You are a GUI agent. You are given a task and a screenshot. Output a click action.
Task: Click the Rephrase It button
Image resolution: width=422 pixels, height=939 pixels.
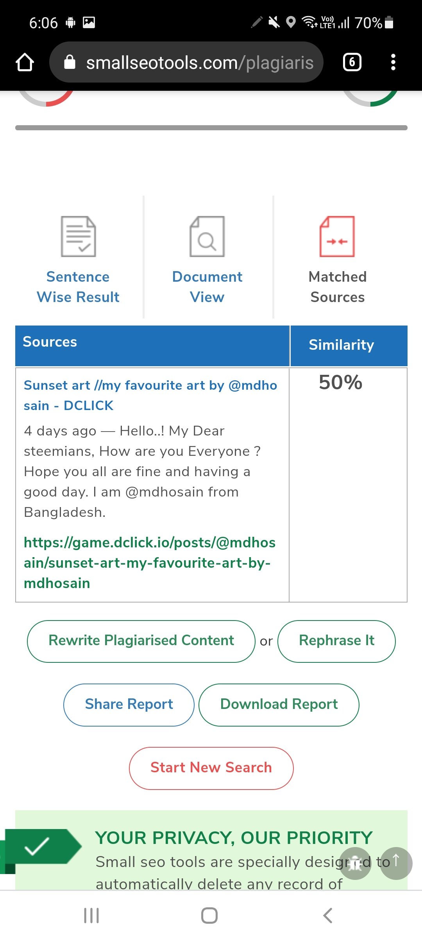(336, 641)
